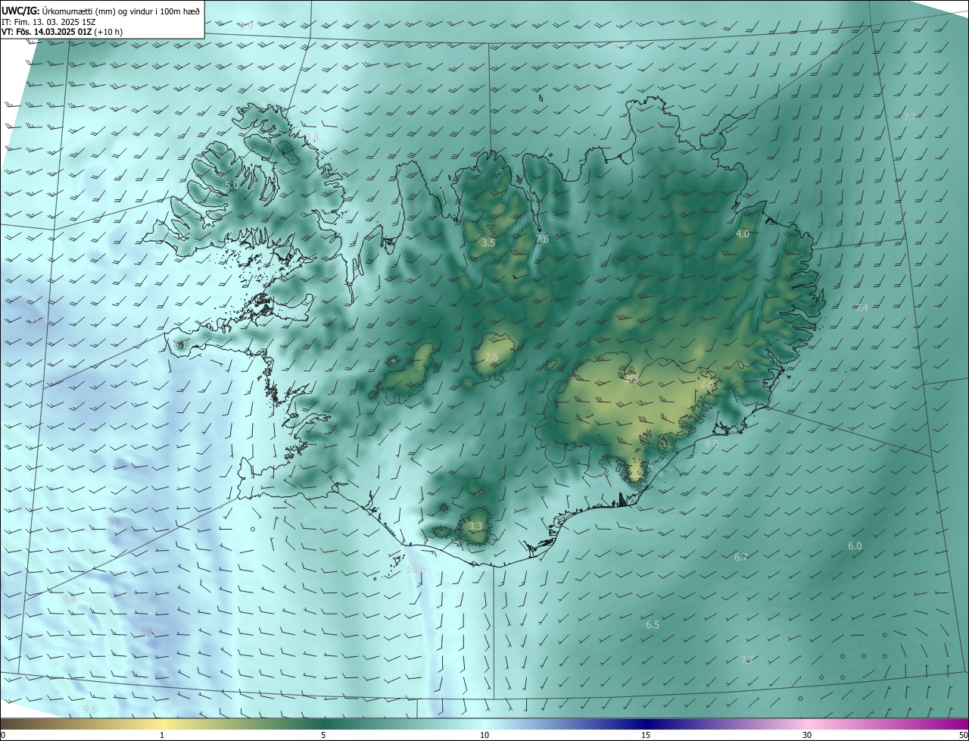Click the 3.3 value on the southern glacier
Image resolution: width=969 pixels, height=741 pixels.
[x=475, y=526]
